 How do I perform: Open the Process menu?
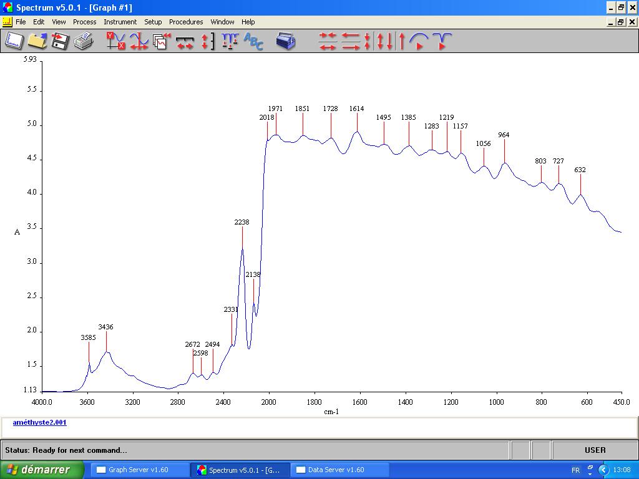[84, 22]
